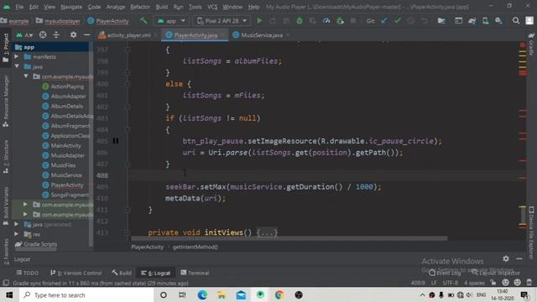Open the Version Control tool window

pyautogui.click(x=76, y=273)
